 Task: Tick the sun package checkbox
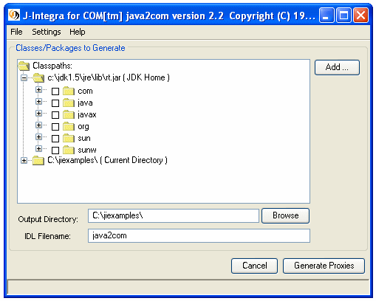coord(55,139)
